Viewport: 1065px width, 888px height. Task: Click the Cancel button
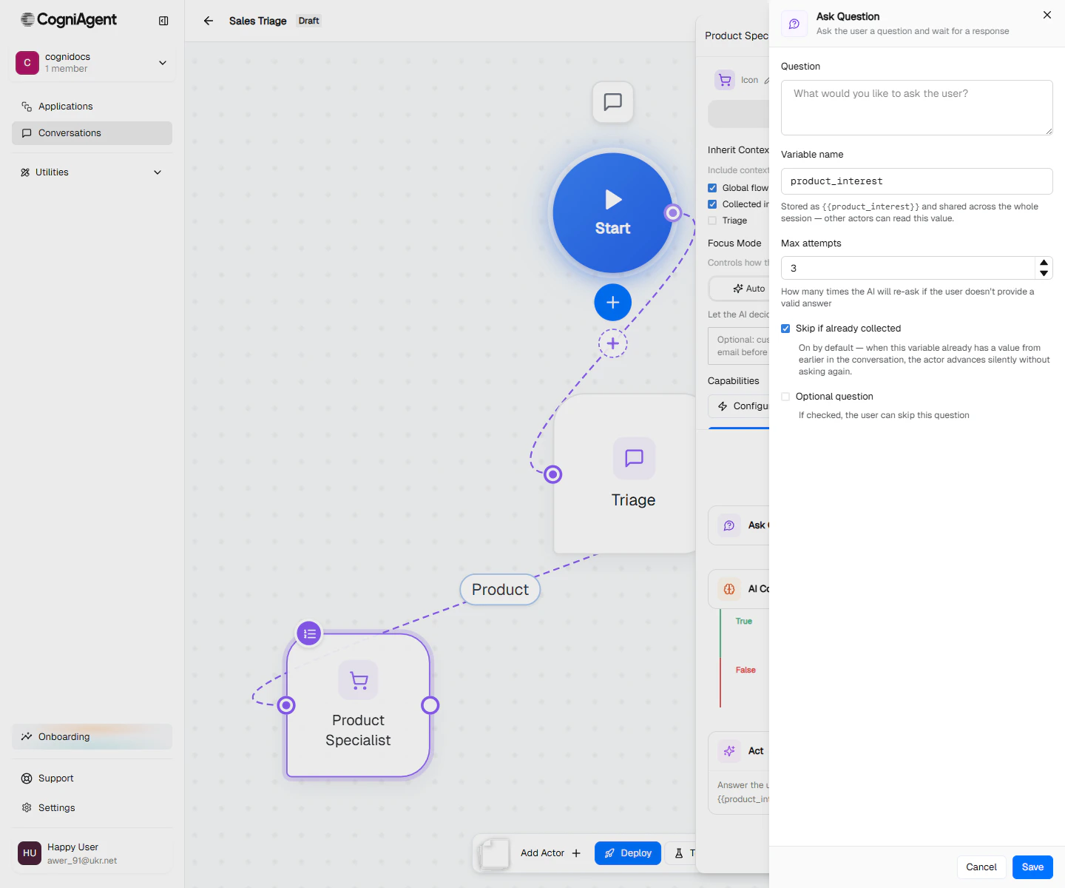pyautogui.click(x=981, y=867)
